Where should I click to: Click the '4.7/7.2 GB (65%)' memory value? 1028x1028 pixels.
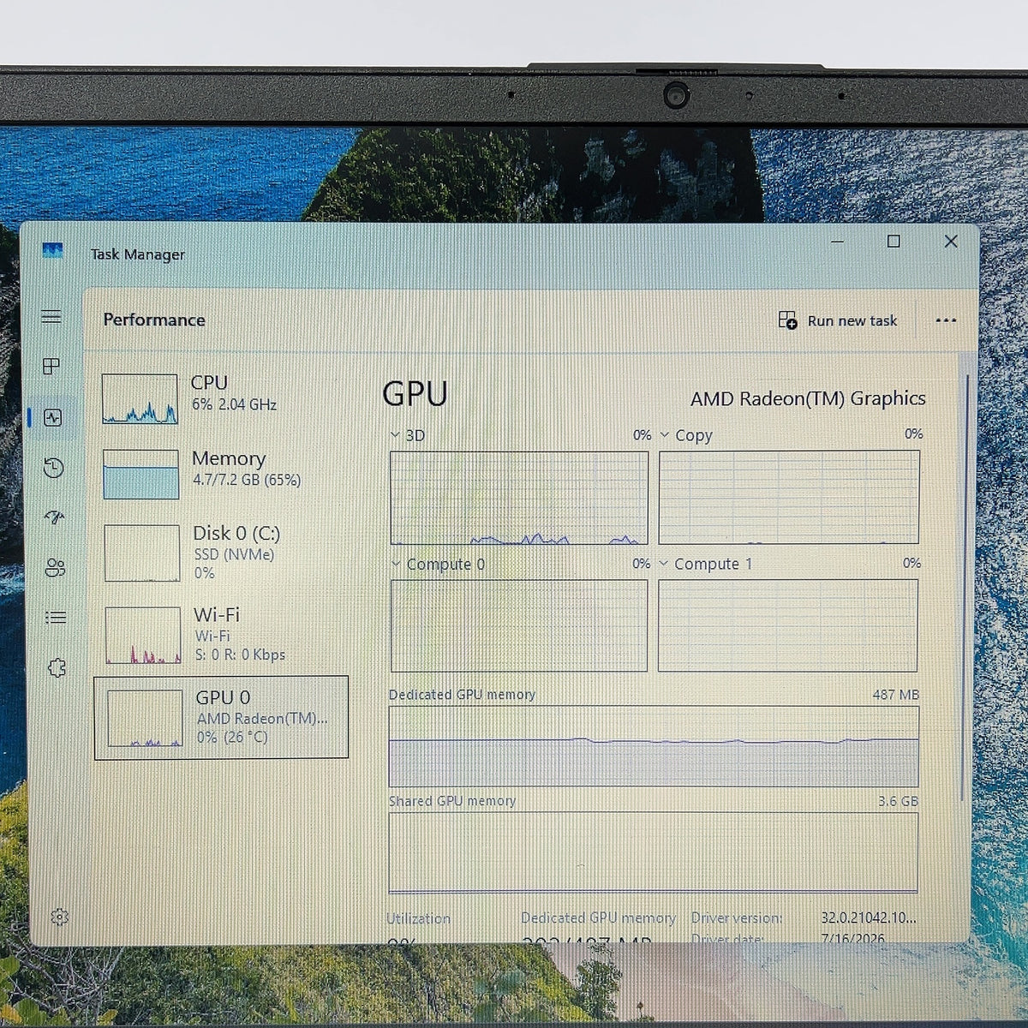247,481
